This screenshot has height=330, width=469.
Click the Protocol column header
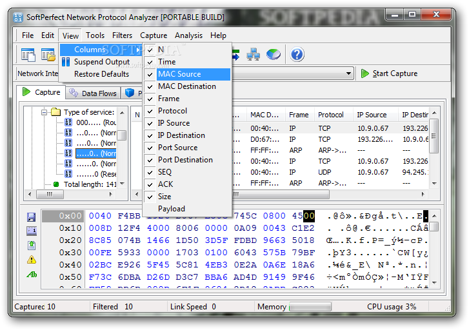[334, 115]
